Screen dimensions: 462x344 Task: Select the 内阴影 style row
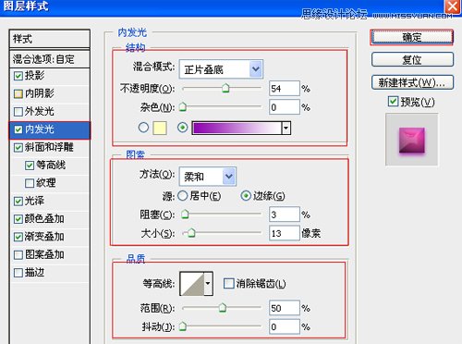(50, 93)
